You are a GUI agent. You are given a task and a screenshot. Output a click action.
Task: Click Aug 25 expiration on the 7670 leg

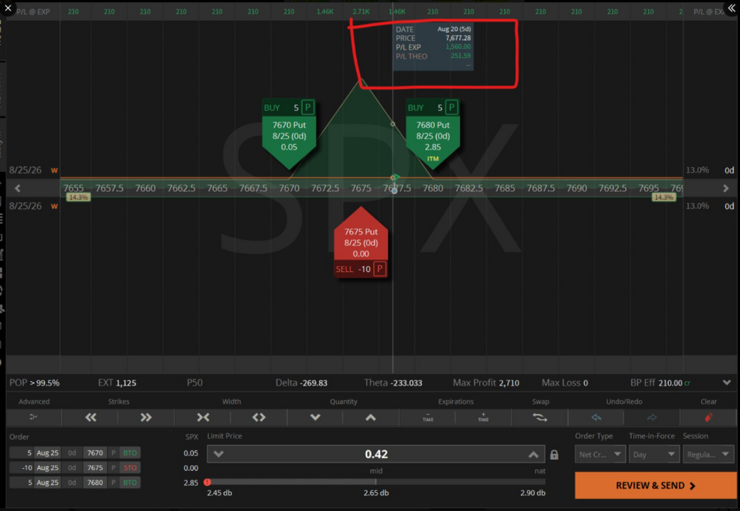(48, 453)
